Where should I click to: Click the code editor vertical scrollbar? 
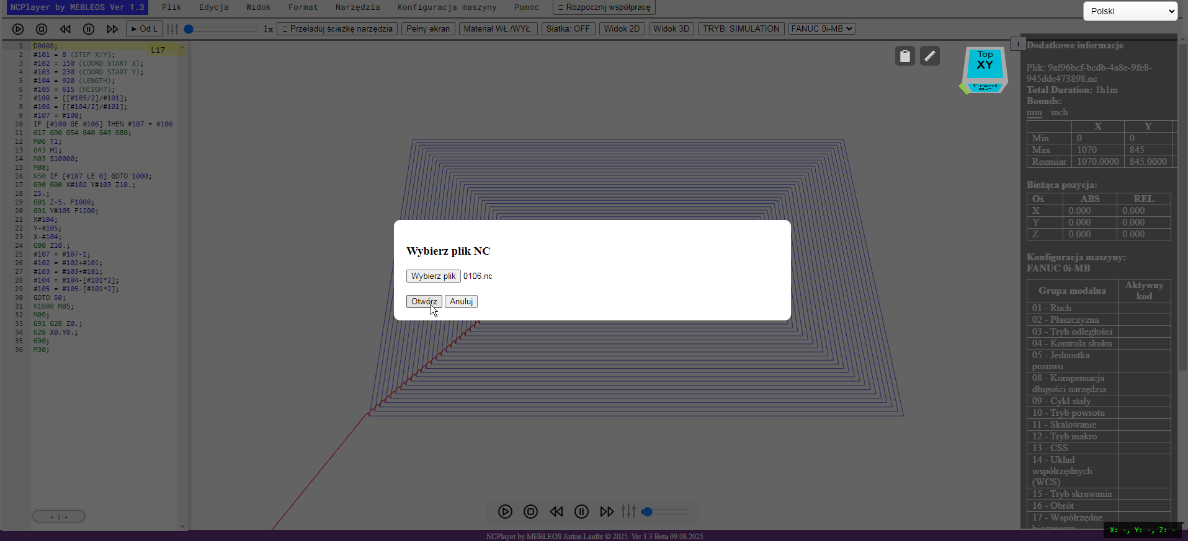click(x=182, y=286)
